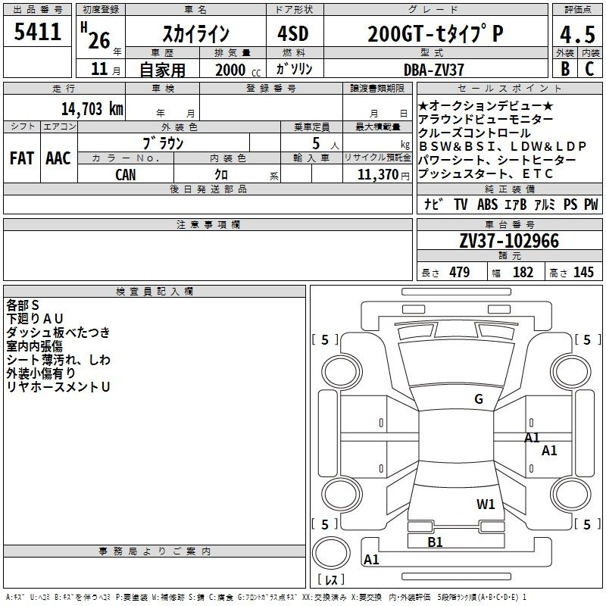
Task: Click first registration year H26
Action: click(x=100, y=37)
